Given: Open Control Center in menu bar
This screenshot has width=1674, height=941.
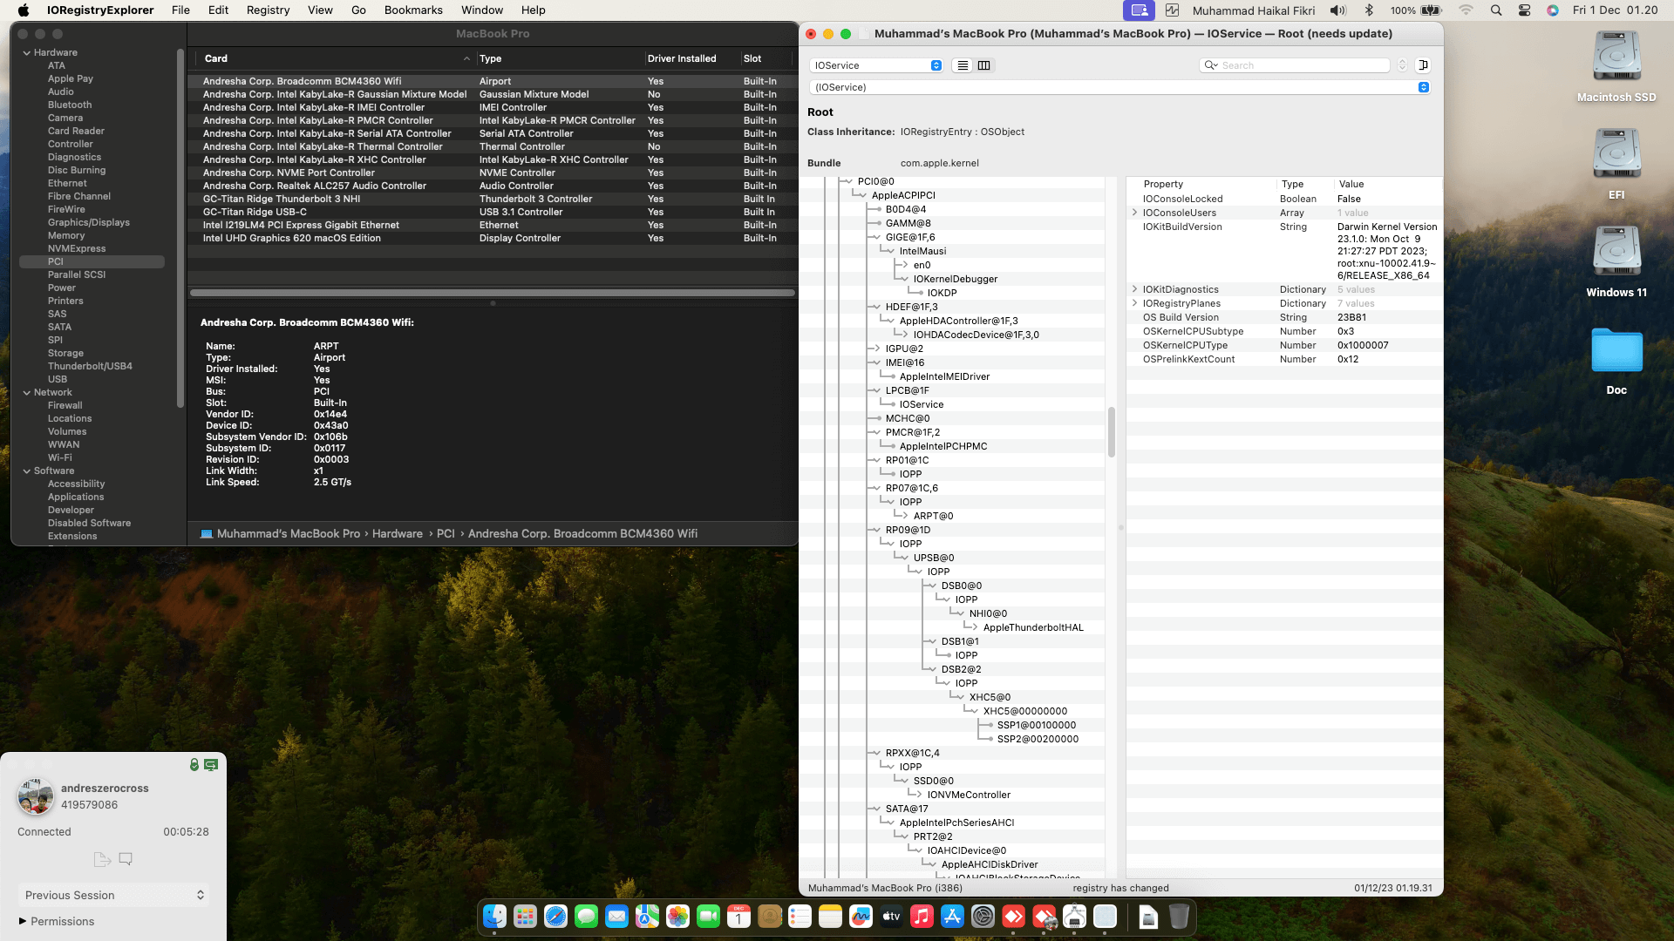Looking at the screenshot, I should [x=1524, y=10].
